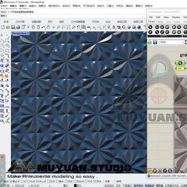Open the color wheel material icon
This screenshot has width=187, height=187.
click(124, 27)
